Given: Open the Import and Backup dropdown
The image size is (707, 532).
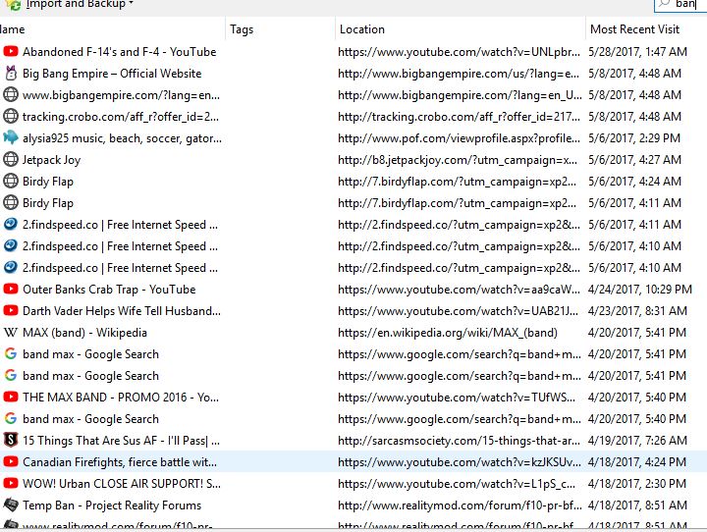Looking at the screenshot, I should click(80, 4).
